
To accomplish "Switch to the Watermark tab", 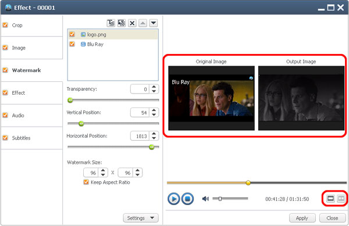I will click(x=31, y=70).
